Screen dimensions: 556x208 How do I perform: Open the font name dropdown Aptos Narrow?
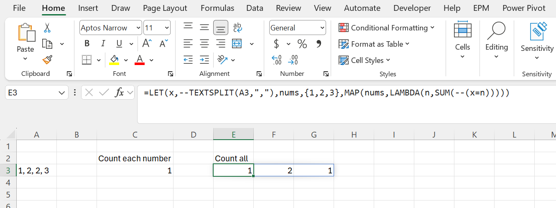click(139, 28)
